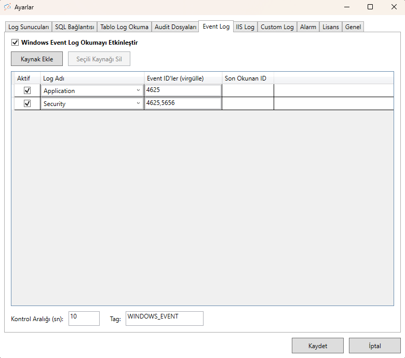Edit Event IDs field containing 4625

point(183,90)
